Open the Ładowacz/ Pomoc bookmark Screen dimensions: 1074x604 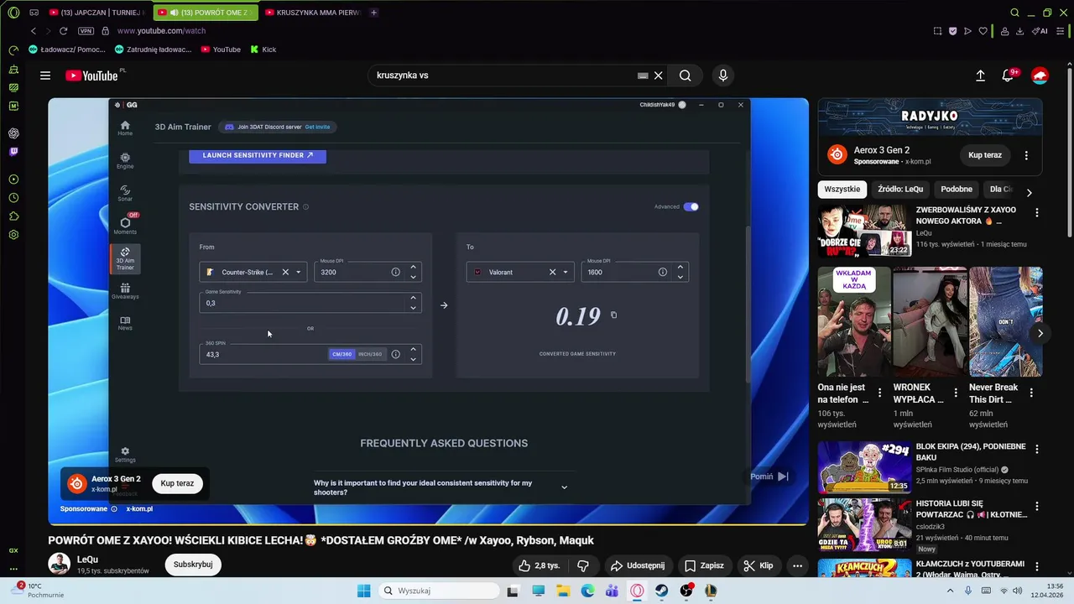[67, 49]
